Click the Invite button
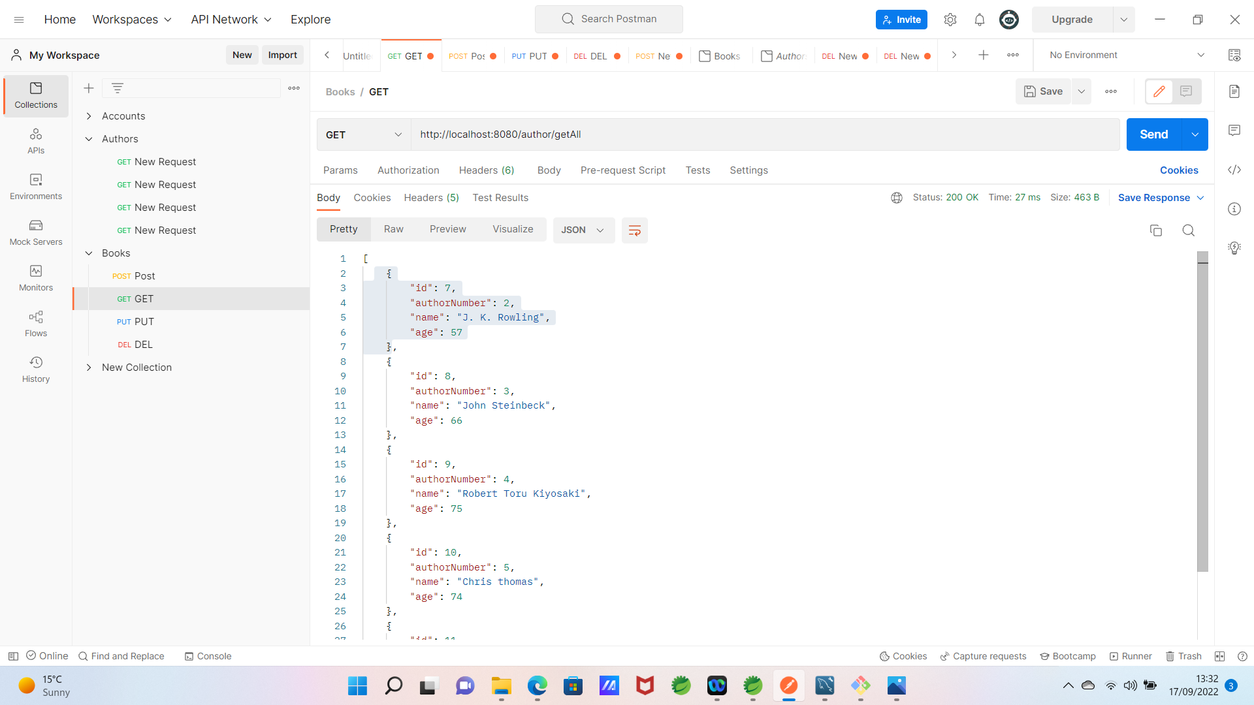Screen dimensions: 1254x705 click(x=901, y=20)
